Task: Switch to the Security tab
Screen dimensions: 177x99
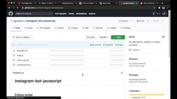Action: click(x=98, y=28)
